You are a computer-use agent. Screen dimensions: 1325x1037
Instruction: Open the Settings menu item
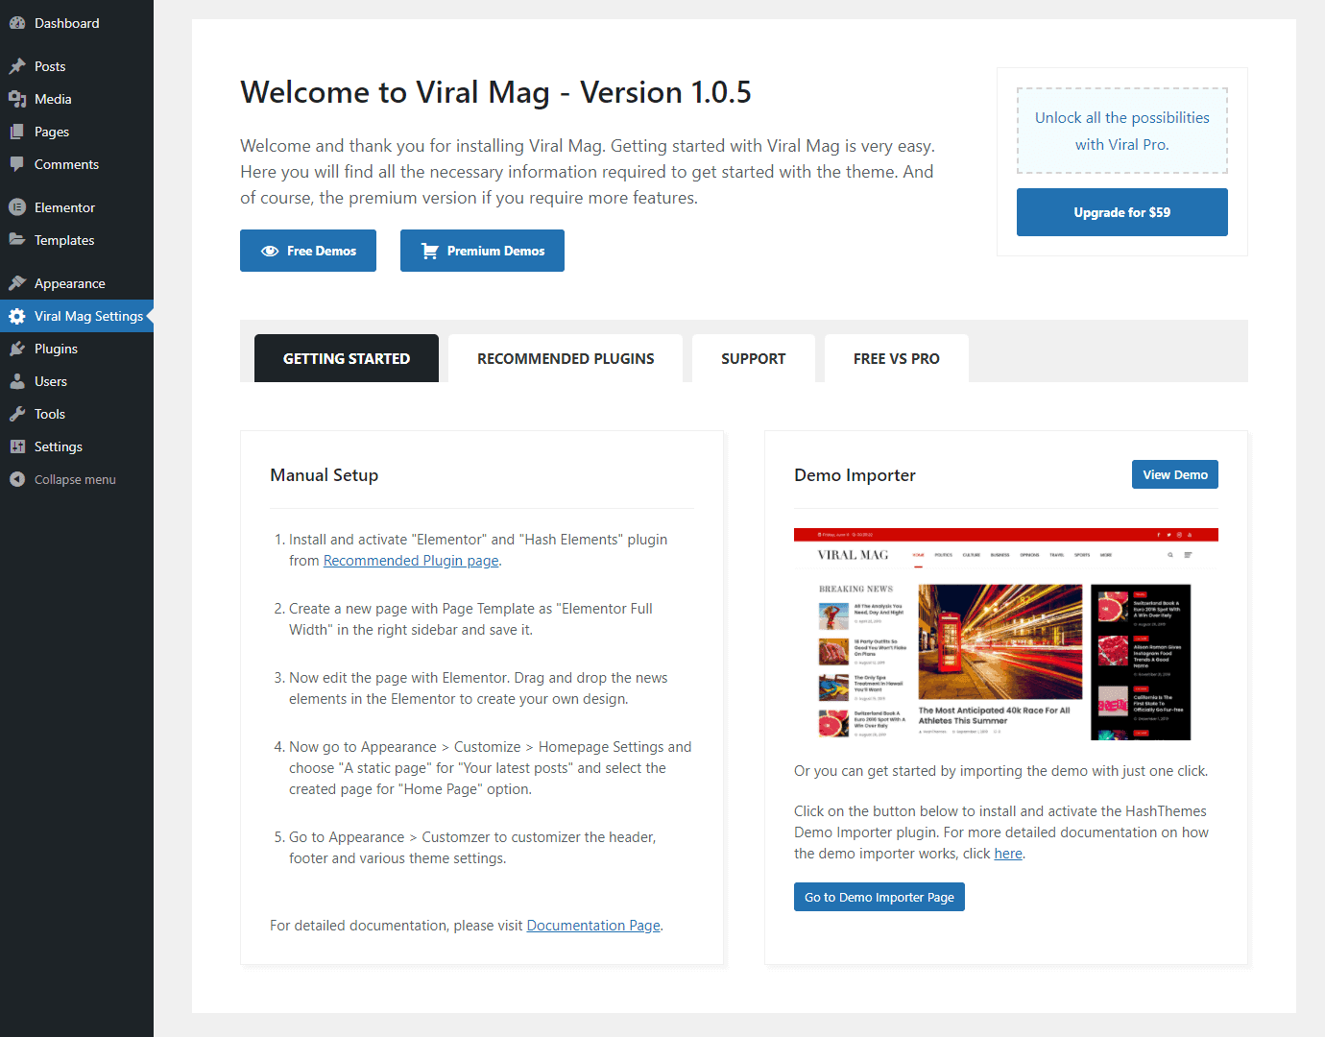(77, 446)
